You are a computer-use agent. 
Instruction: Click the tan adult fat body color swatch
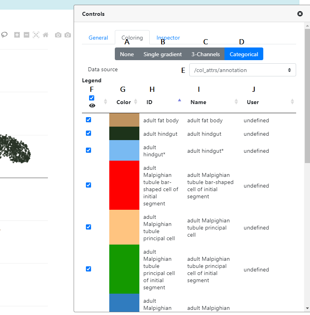pos(124,120)
